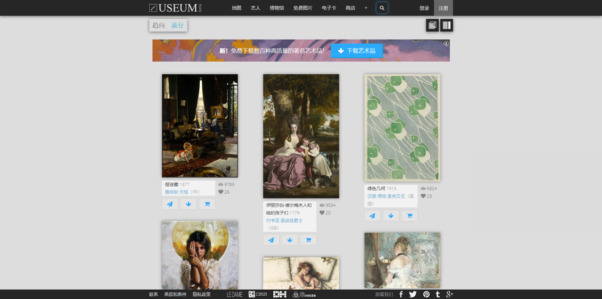
Task: Open the Tumblr icon in footer
Action: 438,294
